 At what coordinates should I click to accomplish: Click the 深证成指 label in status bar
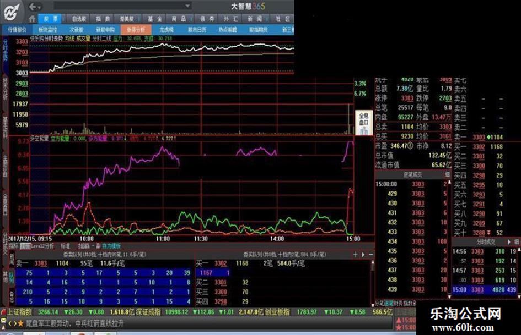coord(149,312)
